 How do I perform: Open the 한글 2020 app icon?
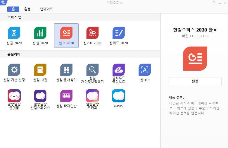[x=14, y=33]
